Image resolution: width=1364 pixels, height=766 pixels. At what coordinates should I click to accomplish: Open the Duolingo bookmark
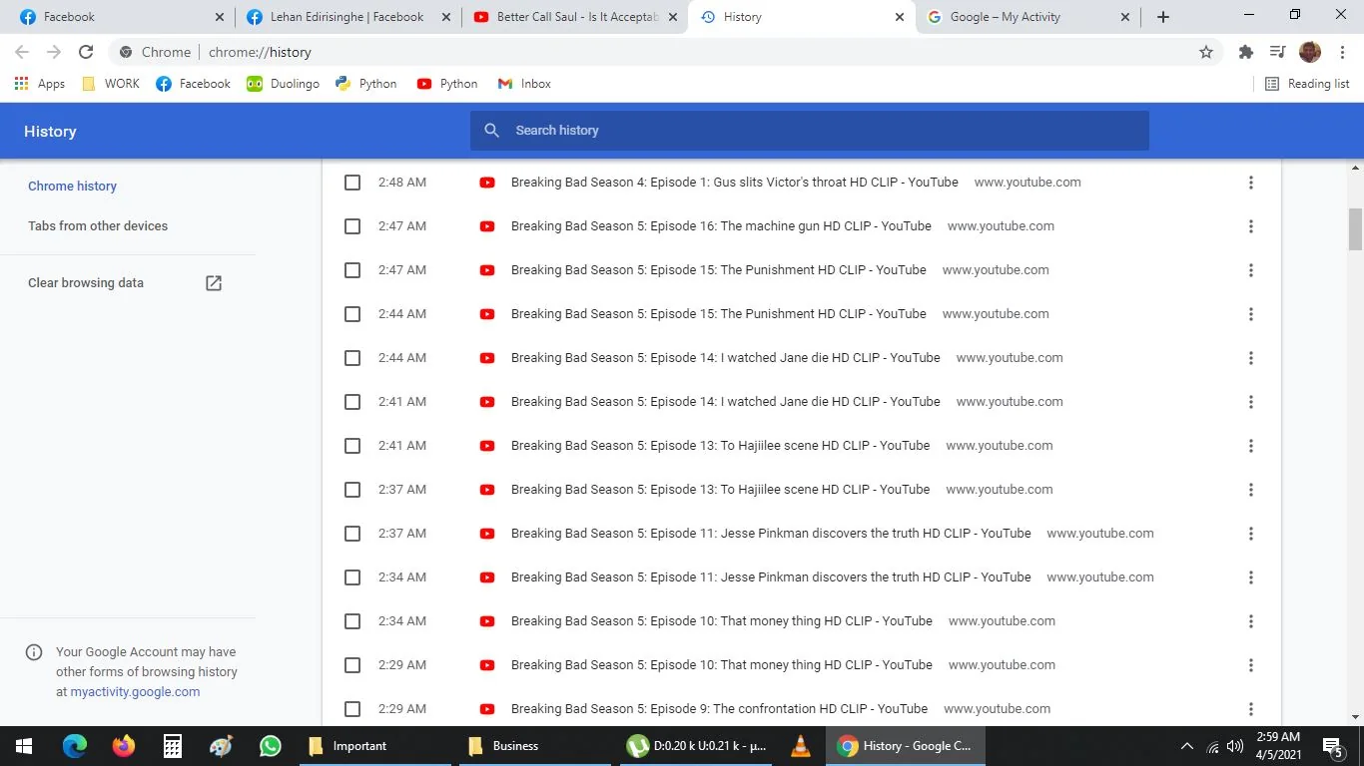[284, 84]
